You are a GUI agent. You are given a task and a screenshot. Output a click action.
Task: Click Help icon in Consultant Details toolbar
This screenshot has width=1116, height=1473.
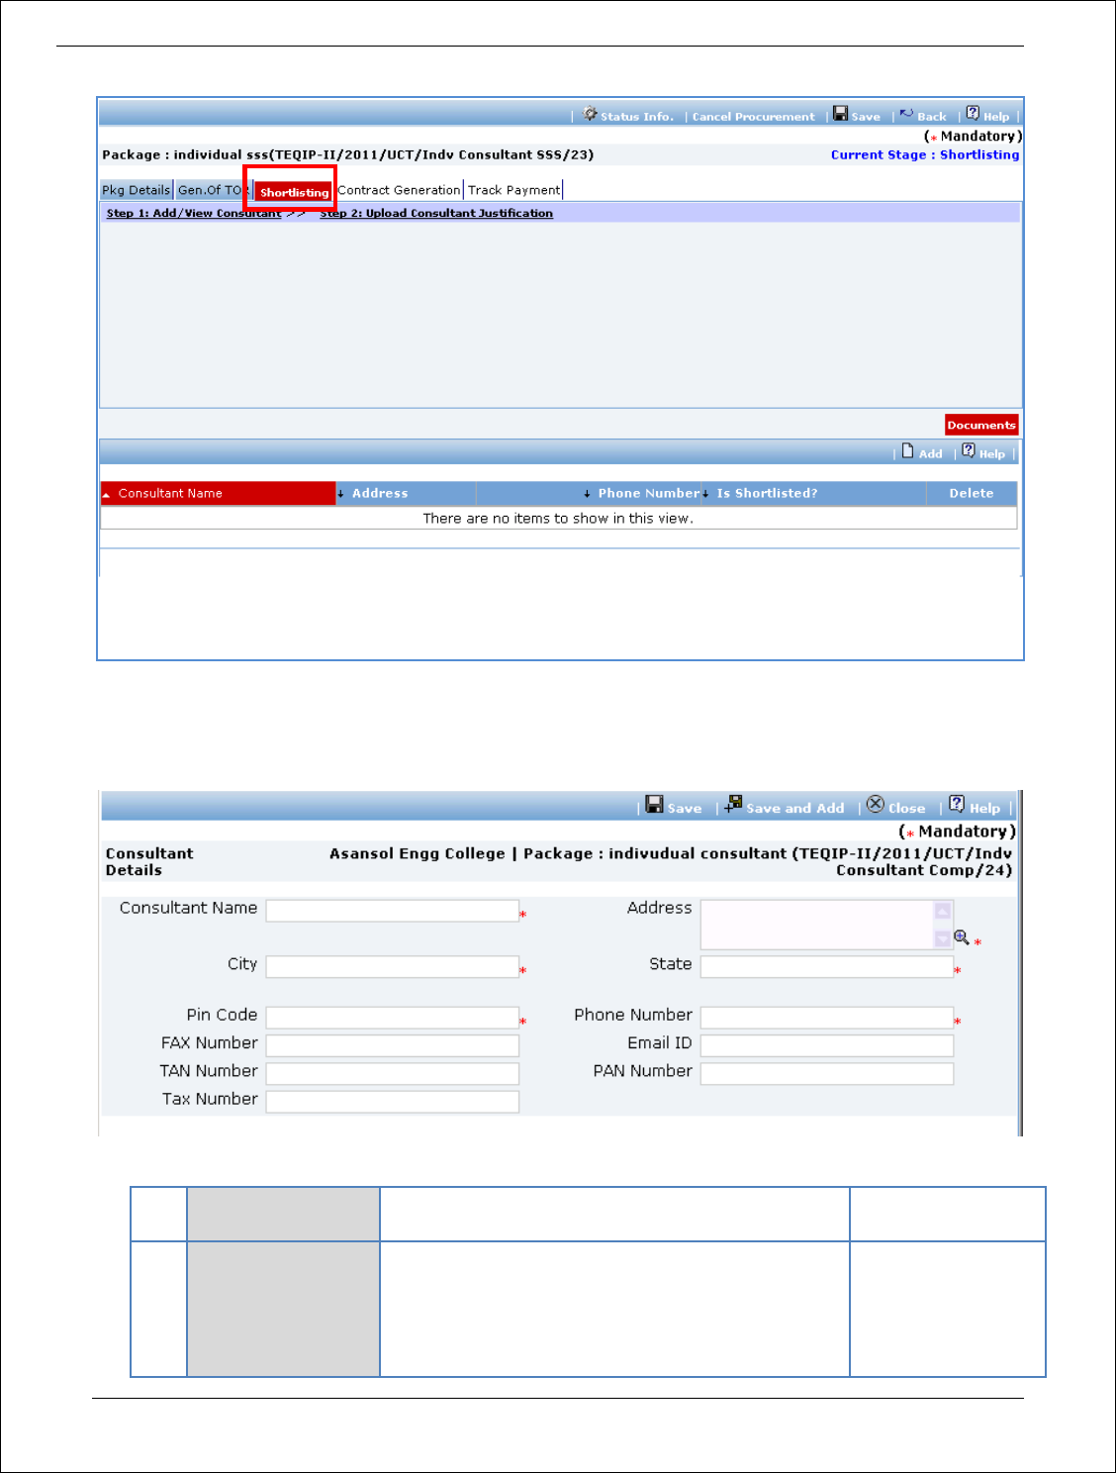pyautogui.click(x=957, y=805)
